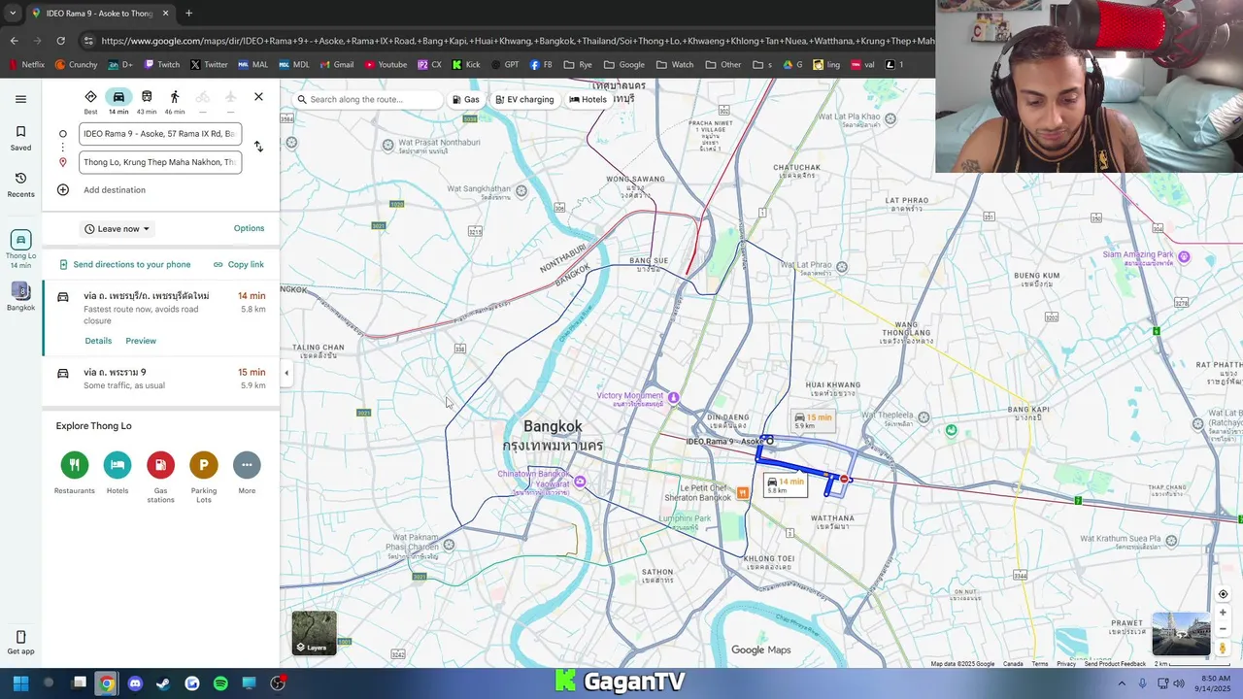Zoom in on the map

[x=1223, y=613]
